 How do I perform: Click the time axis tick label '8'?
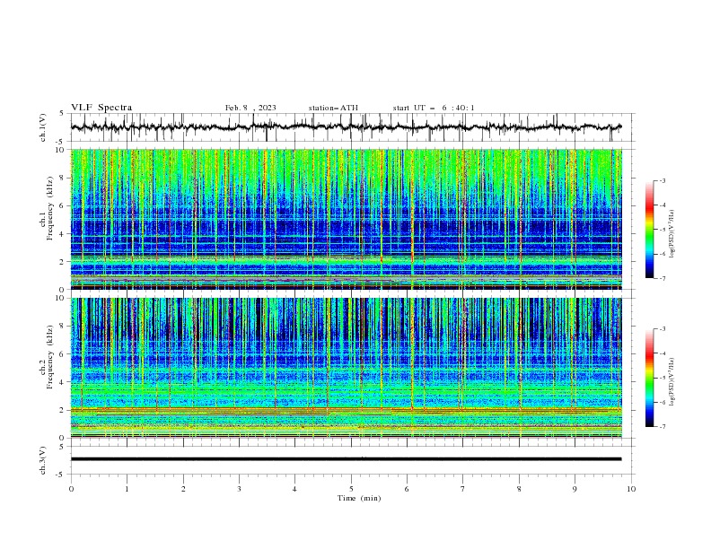pyautogui.click(x=519, y=489)
